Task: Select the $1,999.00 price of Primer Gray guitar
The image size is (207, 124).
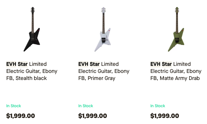Action: coord(93,116)
